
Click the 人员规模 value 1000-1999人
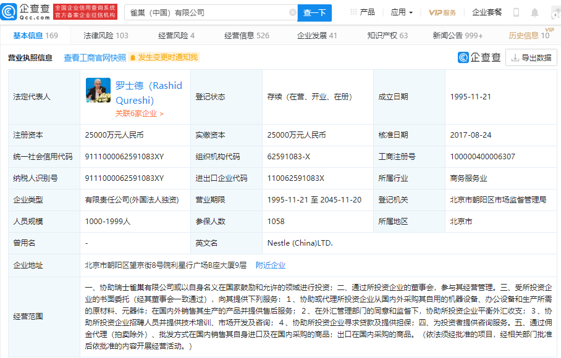(x=108, y=222)
